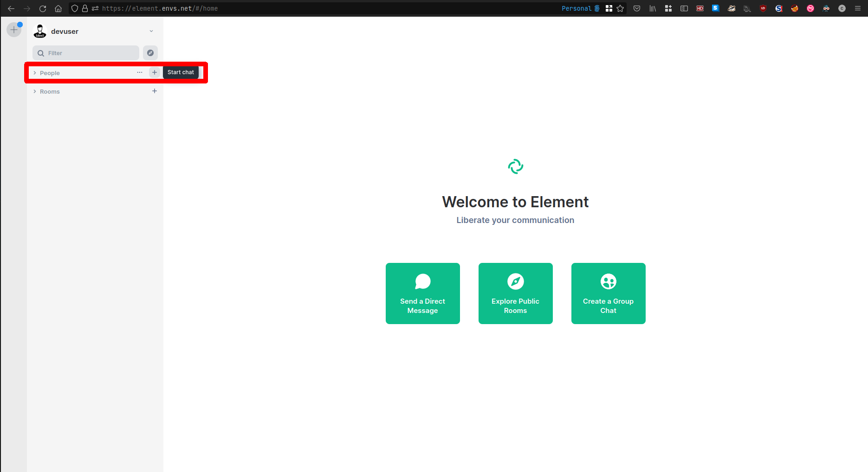Viewport: 868px width, 472px height.
Task: Click Send a Direct Message button
Action: tap(423, 293)
